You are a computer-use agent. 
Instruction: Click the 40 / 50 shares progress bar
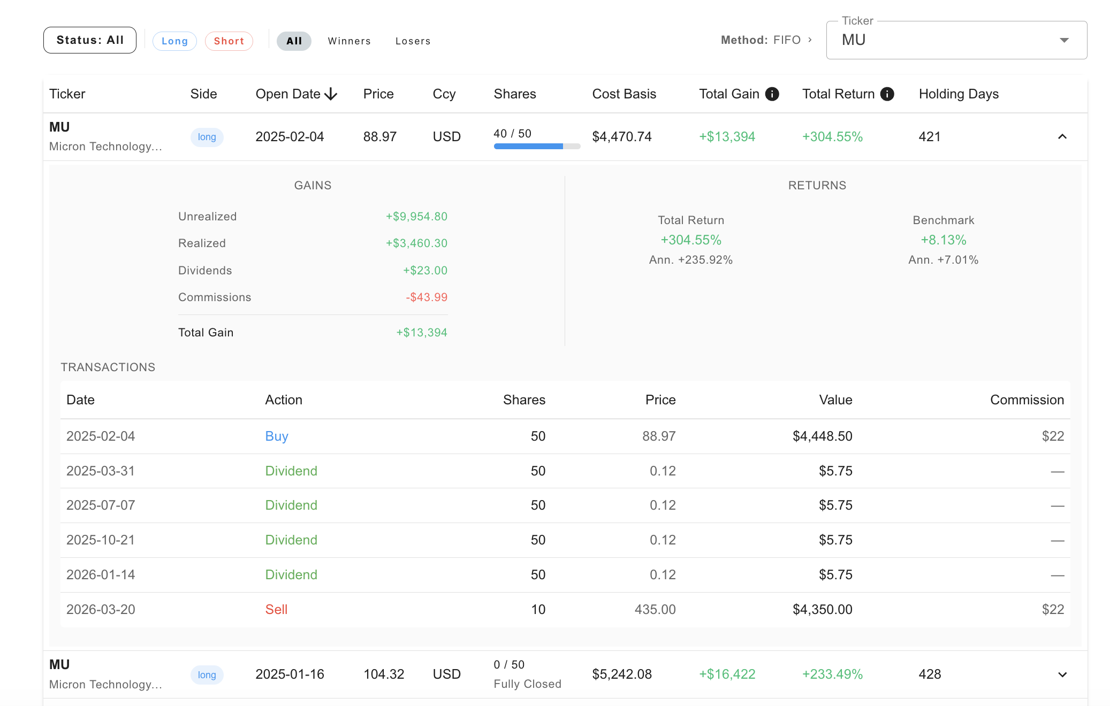click(536, 146)
